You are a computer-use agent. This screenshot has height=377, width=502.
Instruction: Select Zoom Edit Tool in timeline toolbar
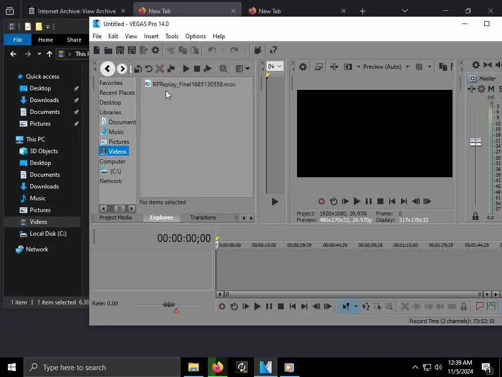(389, 306)
